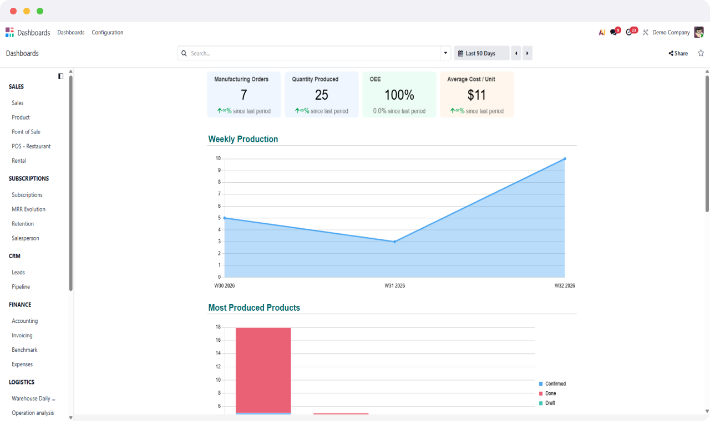Viewport: 710px width, 421px height.
Task: Select Product dashboard in sidebar
Action: pyautogui.click(x=21, y=117)
